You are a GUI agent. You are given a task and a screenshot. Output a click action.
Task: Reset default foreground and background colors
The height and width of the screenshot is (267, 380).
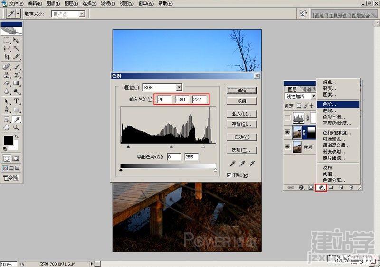pyautogui.click(x=5, y=148)
